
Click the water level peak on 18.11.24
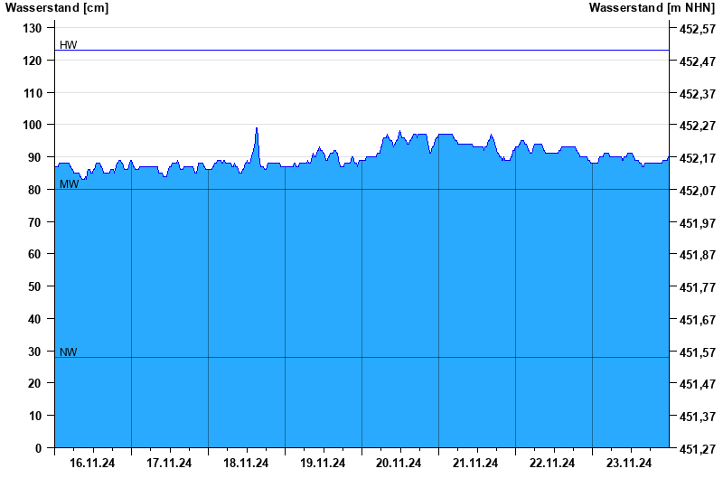(257, 128)
